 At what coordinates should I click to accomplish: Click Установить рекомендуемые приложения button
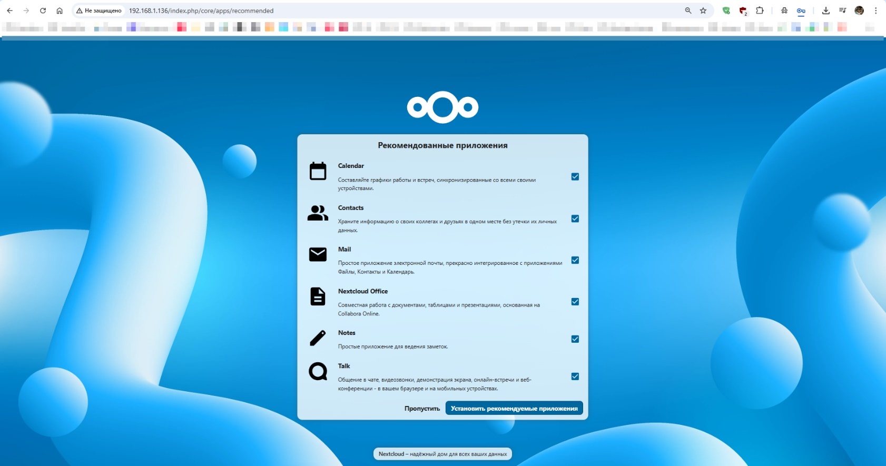tap(514, 409)
